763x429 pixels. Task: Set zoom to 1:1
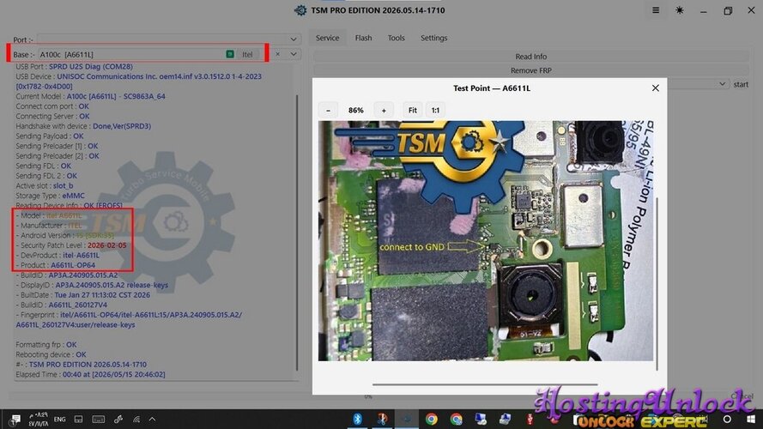click(435, 111)
